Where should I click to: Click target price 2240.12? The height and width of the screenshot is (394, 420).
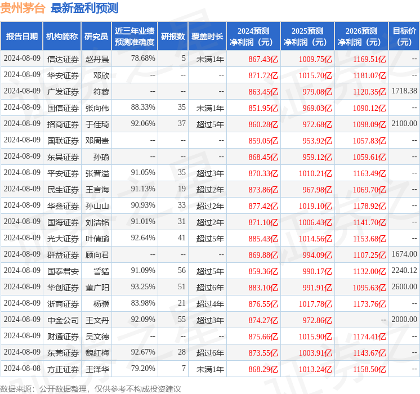[404, 270]
